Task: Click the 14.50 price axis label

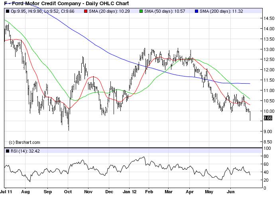Action: [269, 18]
